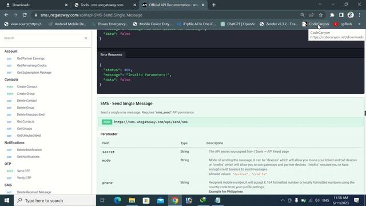Launch Microsoft Edge from taskbar
The width and height of the screenshot is (366, 206).
pyautogui.click(x=117, y=200)
